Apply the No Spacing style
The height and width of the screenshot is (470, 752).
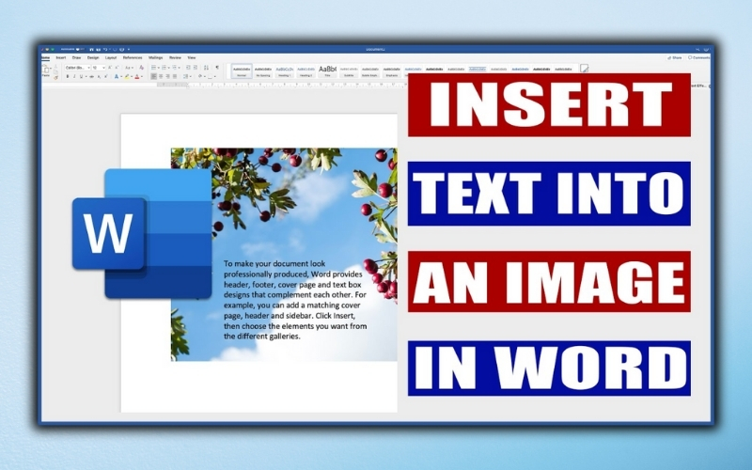pyautogui.click(x=263, y=71)
